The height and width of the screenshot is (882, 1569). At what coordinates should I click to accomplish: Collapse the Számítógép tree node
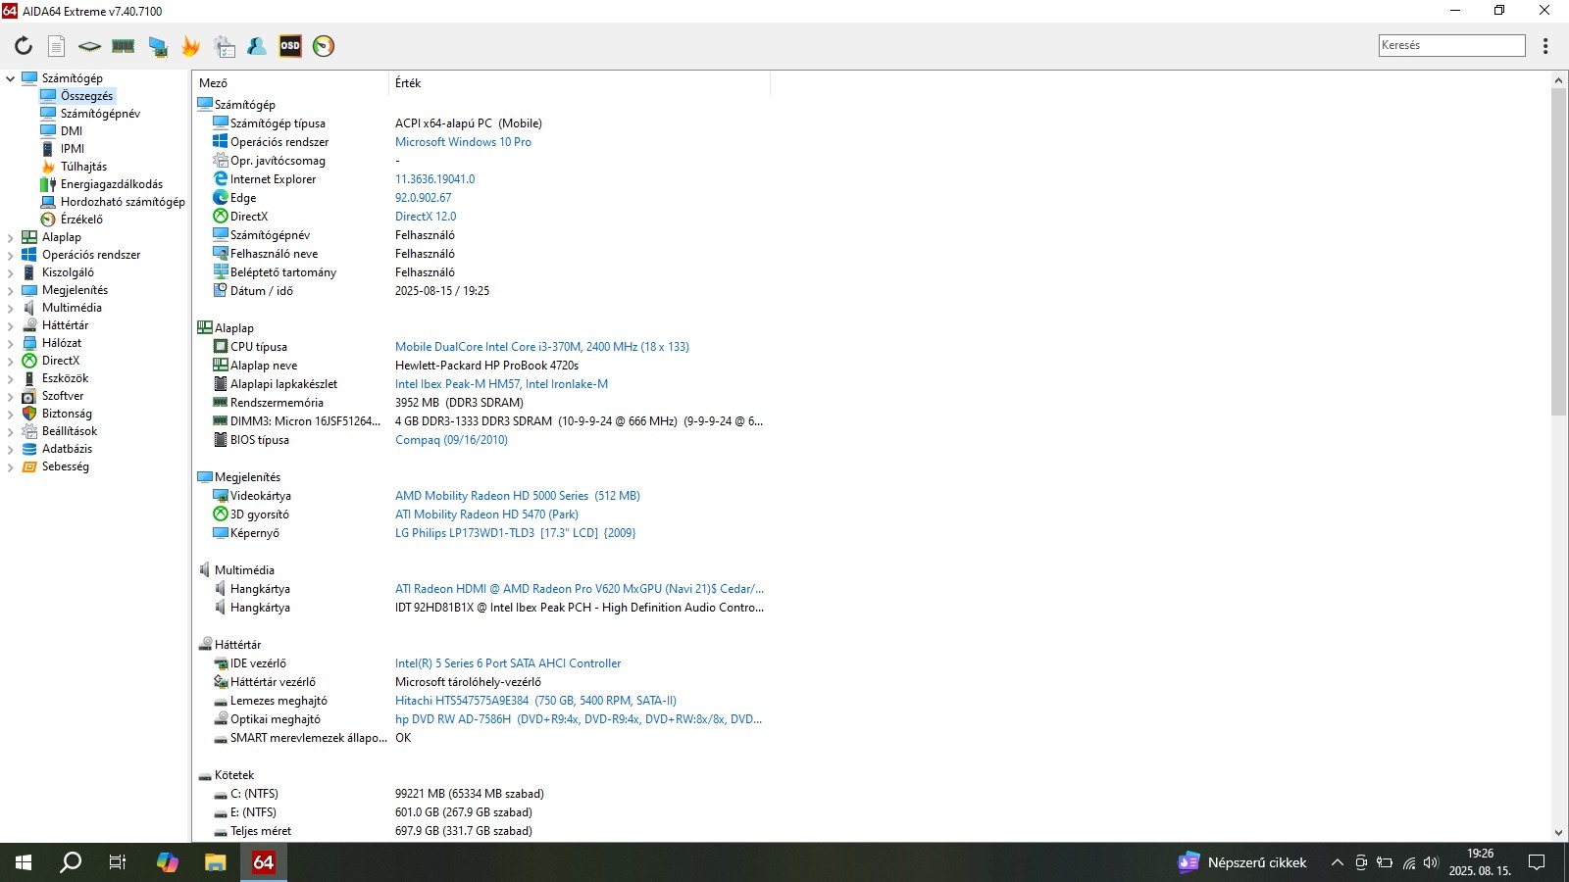click(11, 78)
